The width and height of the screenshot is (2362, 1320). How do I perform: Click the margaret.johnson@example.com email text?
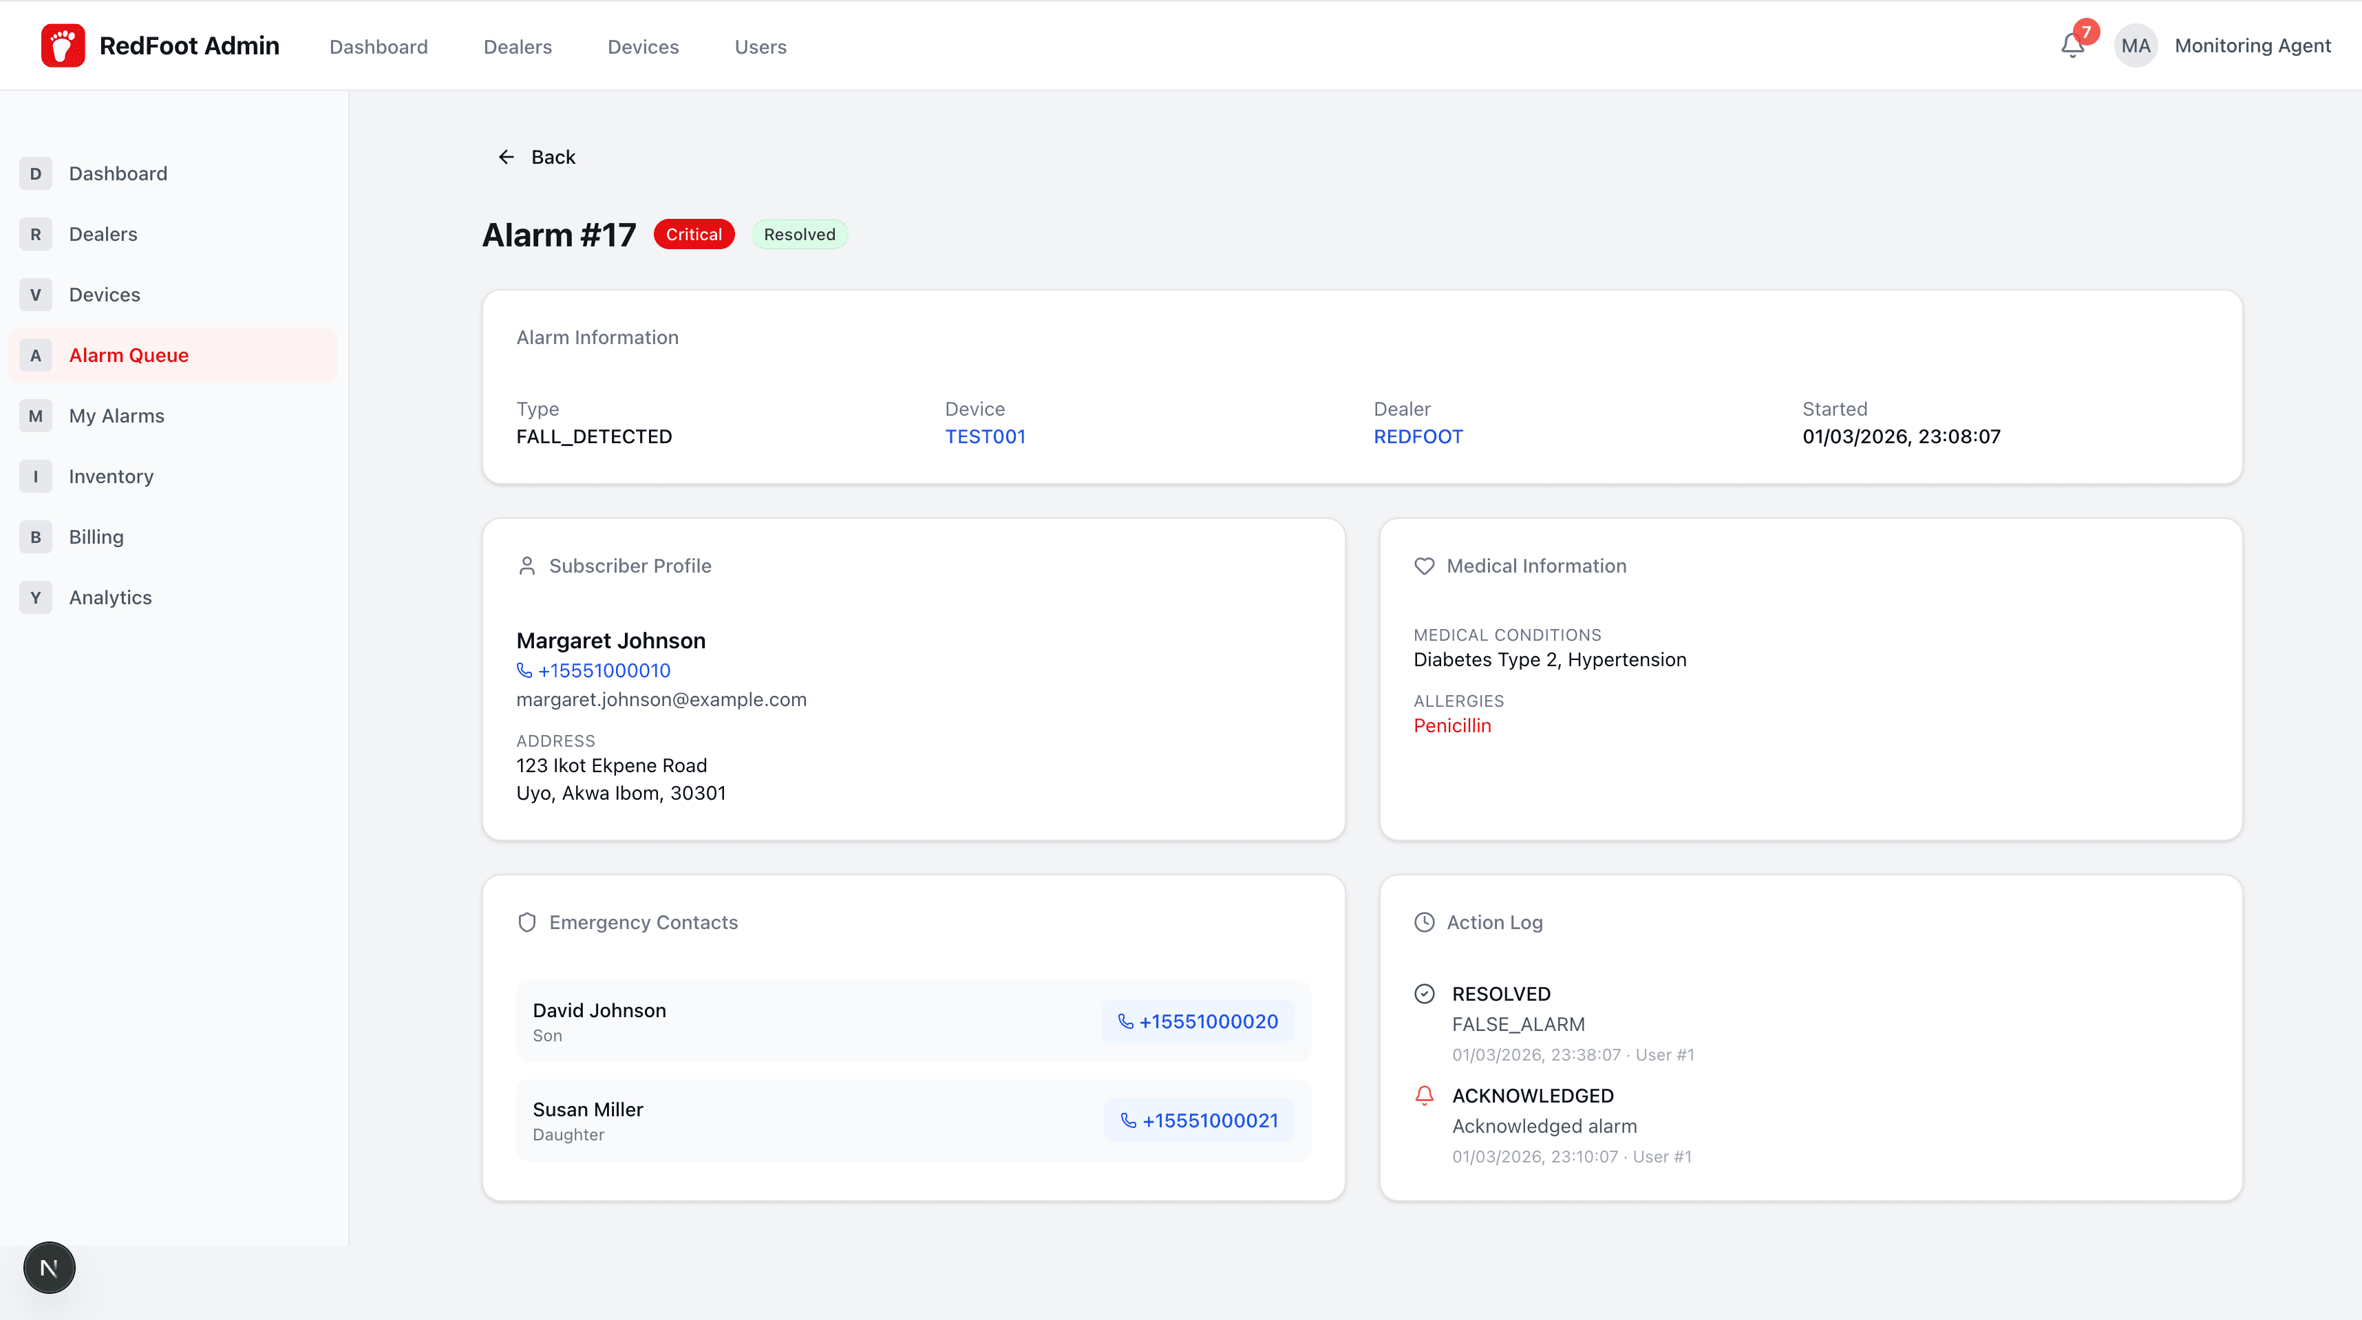661,699
